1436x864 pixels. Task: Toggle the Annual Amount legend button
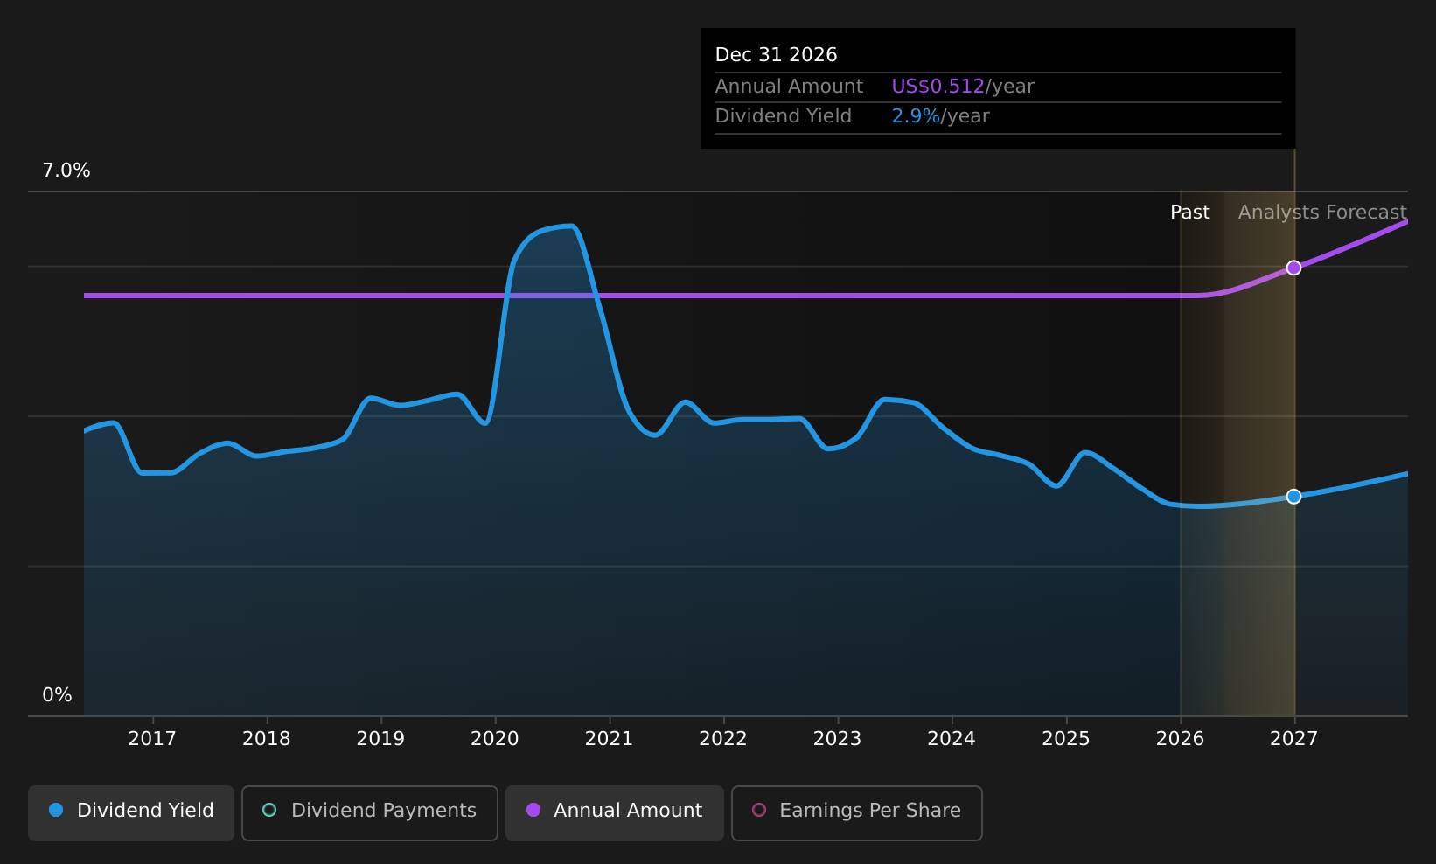tap(615, 812)
